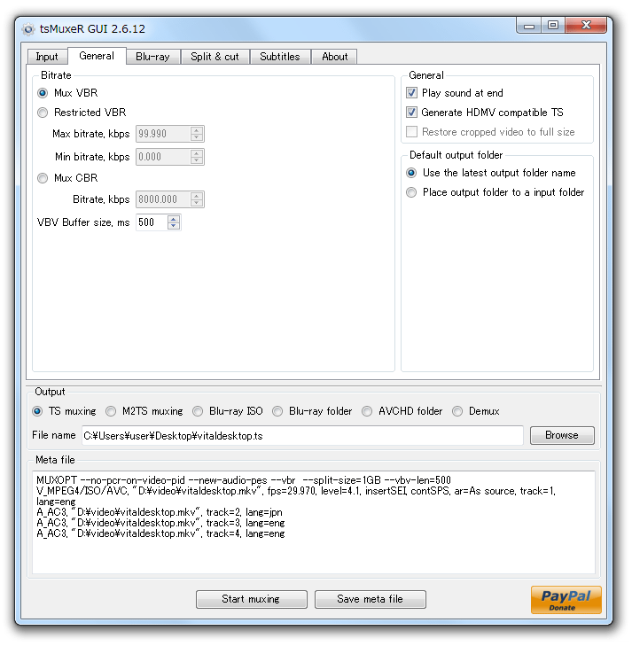This screenshot has height=646, width=632.
Task: Choose Blu-ray folder output
Action: 277,411
